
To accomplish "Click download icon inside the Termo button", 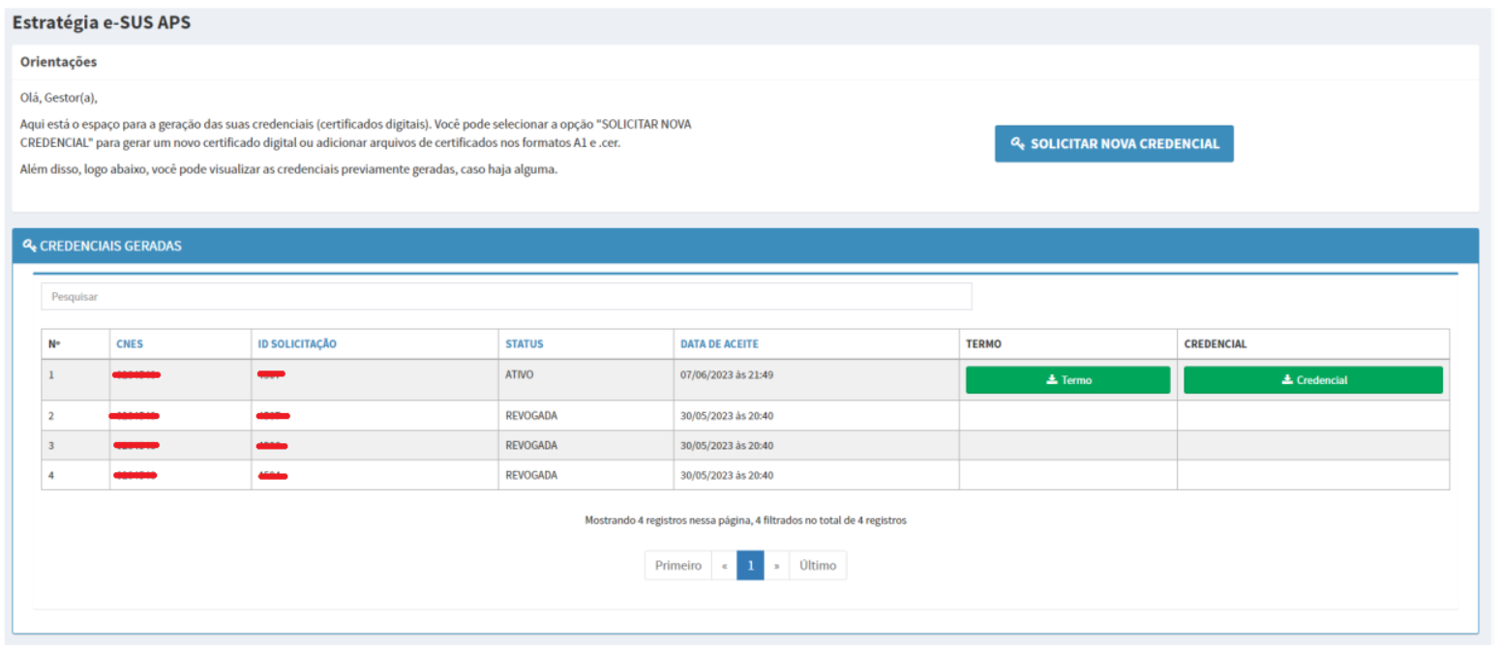I will pyautogui.click(x=1051, y=380).
